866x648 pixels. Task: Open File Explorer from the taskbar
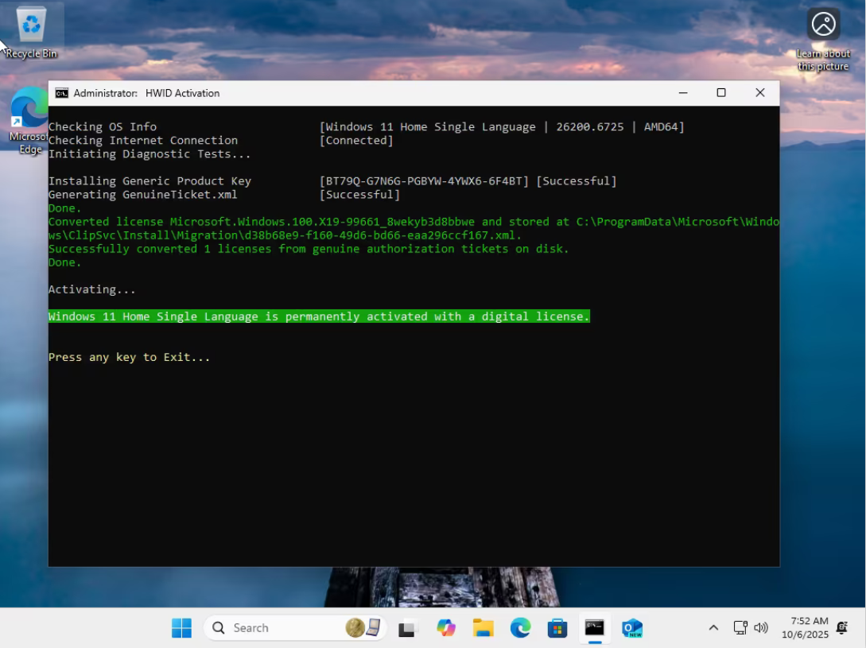[x=483, y=628]
